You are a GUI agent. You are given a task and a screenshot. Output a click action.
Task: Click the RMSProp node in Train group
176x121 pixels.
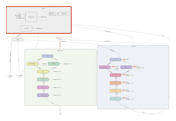[x=64, y=14]
